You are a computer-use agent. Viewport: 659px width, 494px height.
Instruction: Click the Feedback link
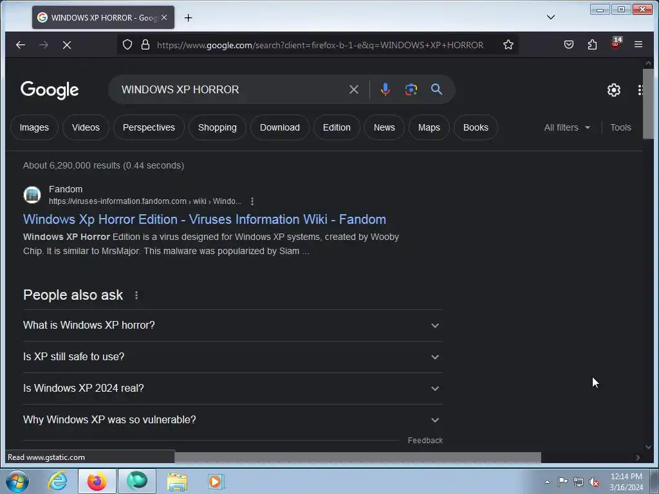425,440
